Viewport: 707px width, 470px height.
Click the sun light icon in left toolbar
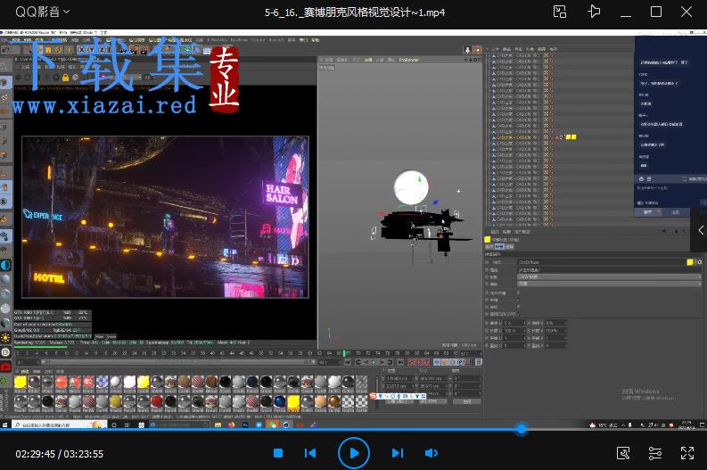pos(5,337)
